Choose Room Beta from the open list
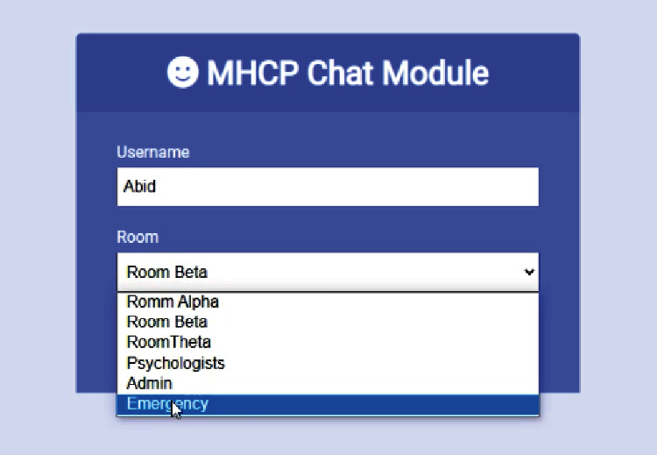This screenshot has height=455, width=657. tap(328, 322)
